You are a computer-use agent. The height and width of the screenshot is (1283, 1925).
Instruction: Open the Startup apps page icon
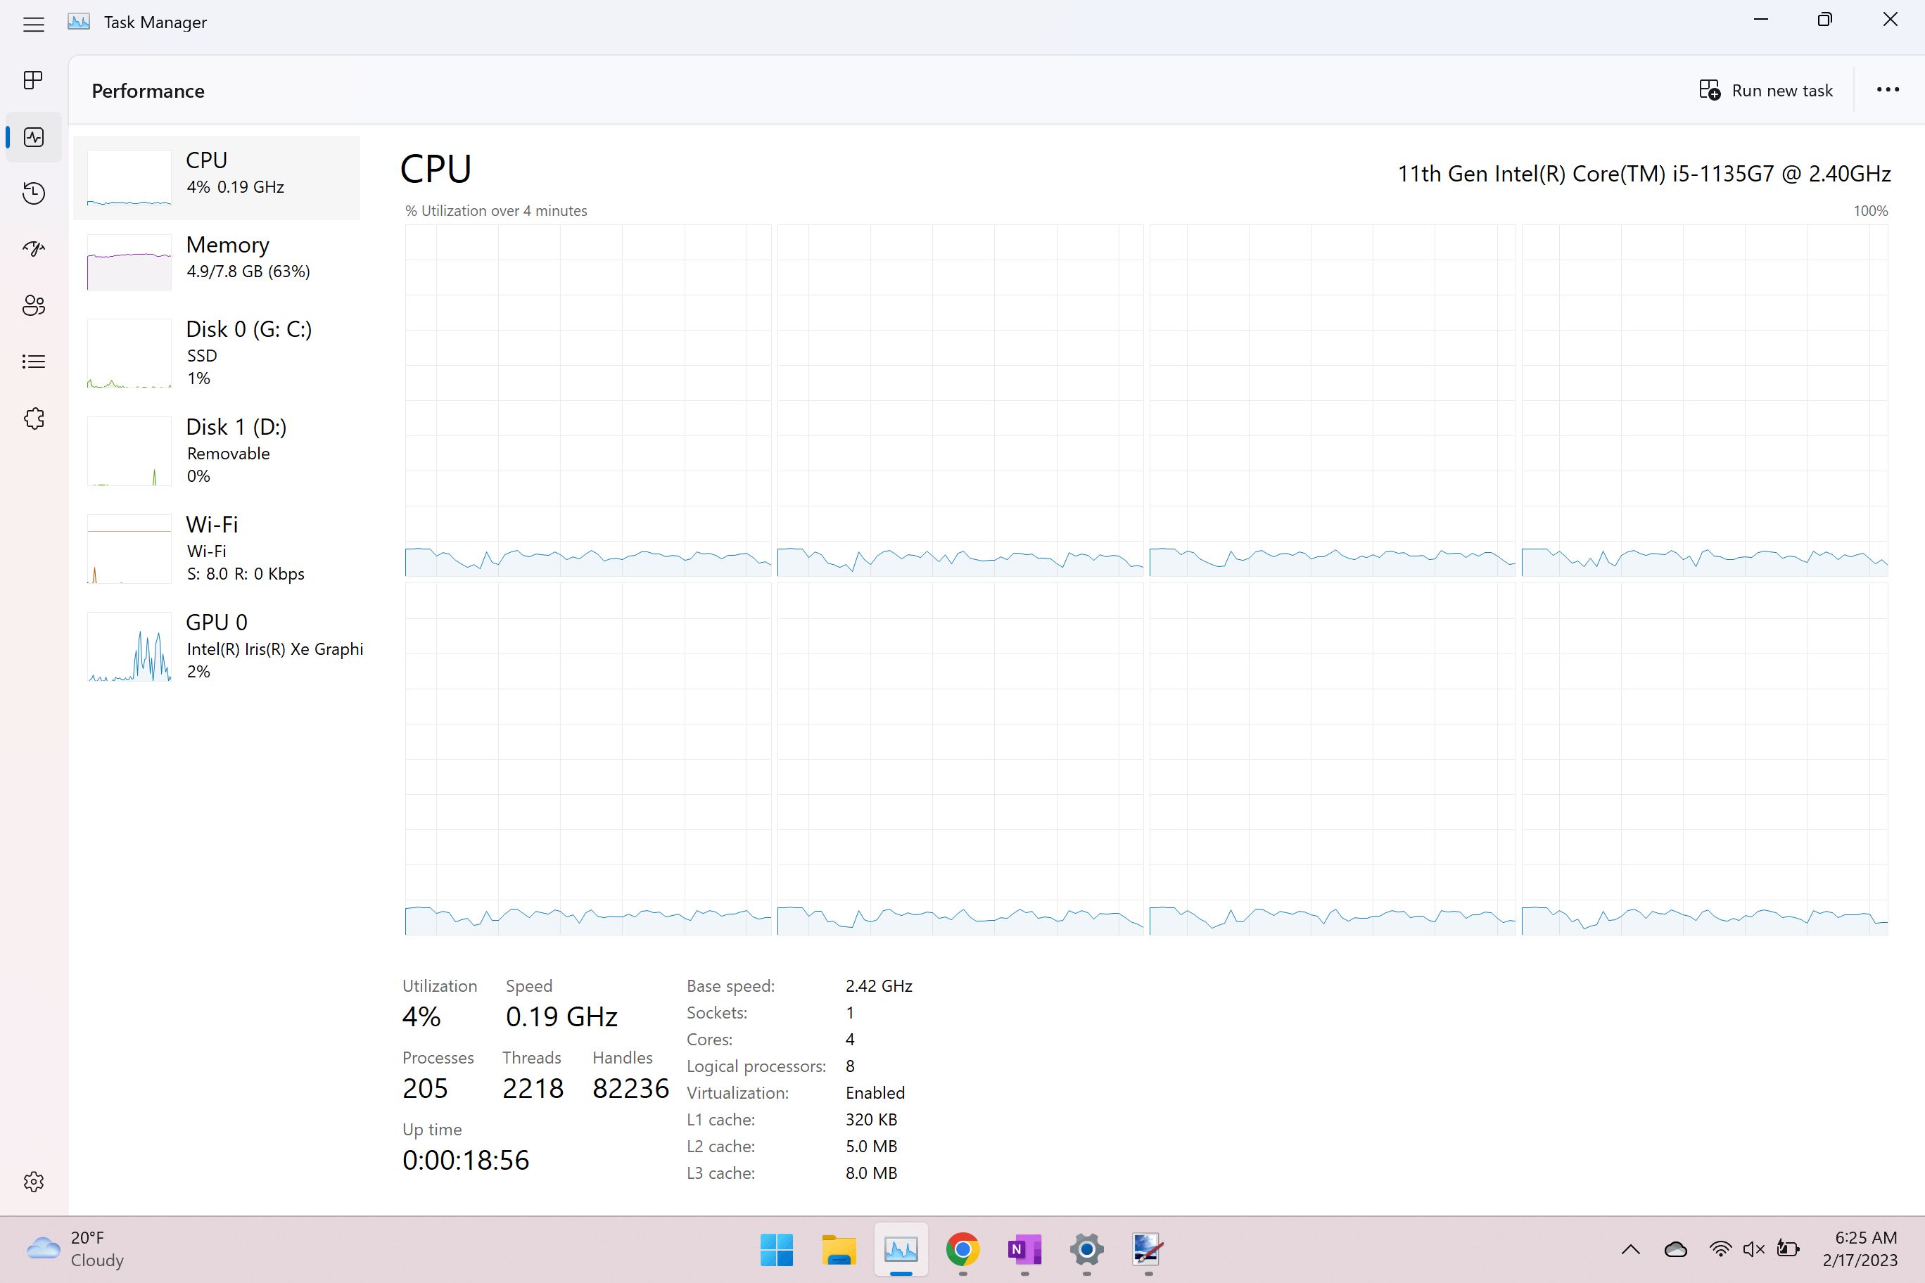click(x=34, y=249)
